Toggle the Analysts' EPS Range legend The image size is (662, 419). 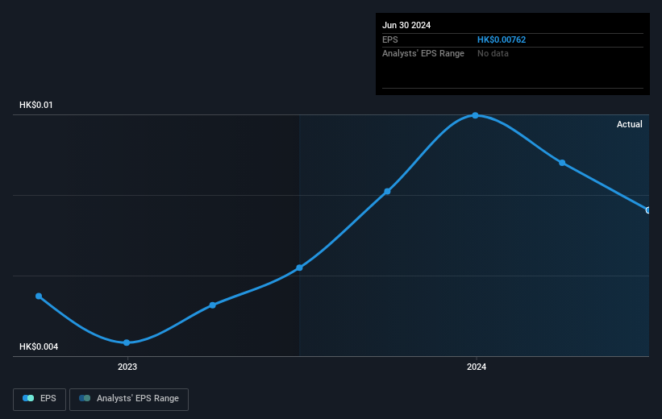(129, 399)
